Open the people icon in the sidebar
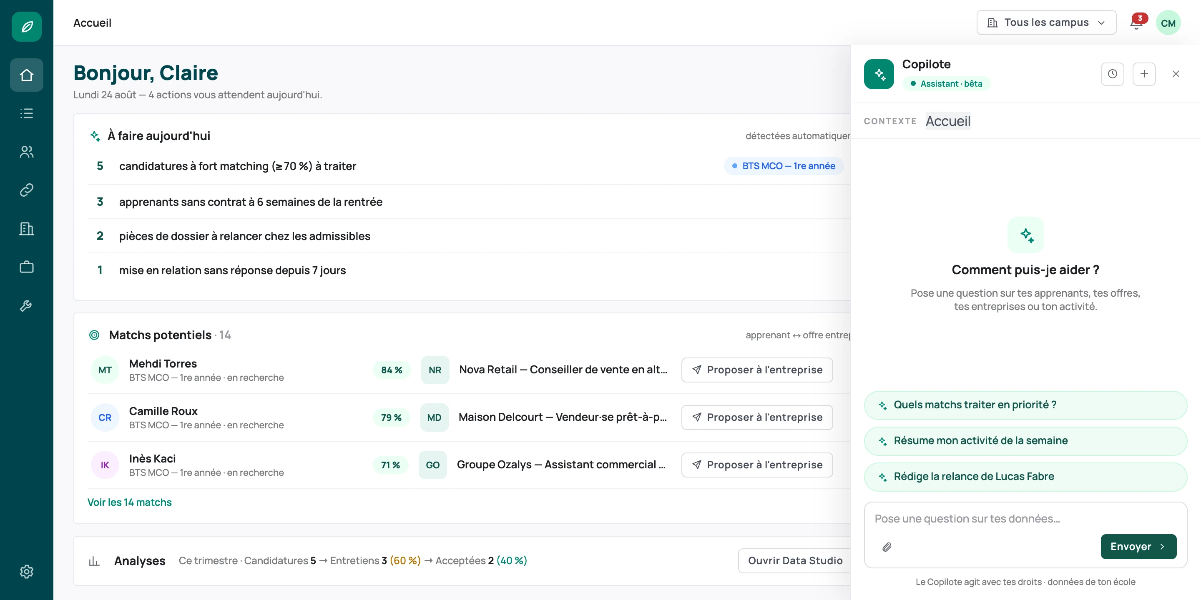Viewport: 1201px width, 600px height. 27,152
